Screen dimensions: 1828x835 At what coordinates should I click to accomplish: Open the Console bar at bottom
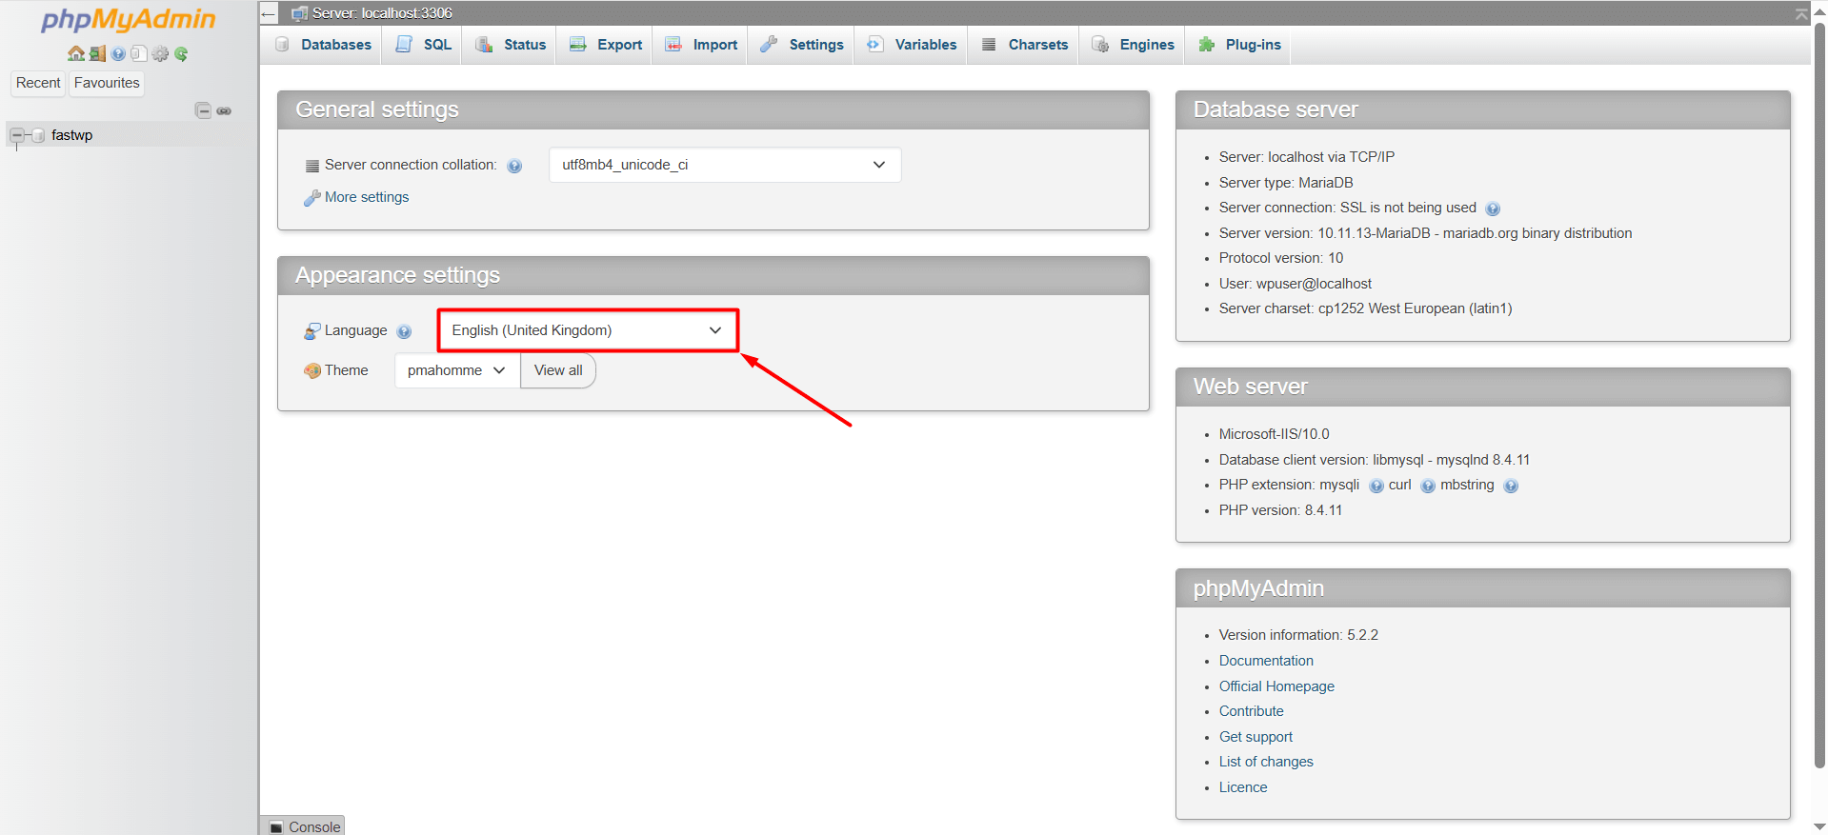(x=303, y=826)
